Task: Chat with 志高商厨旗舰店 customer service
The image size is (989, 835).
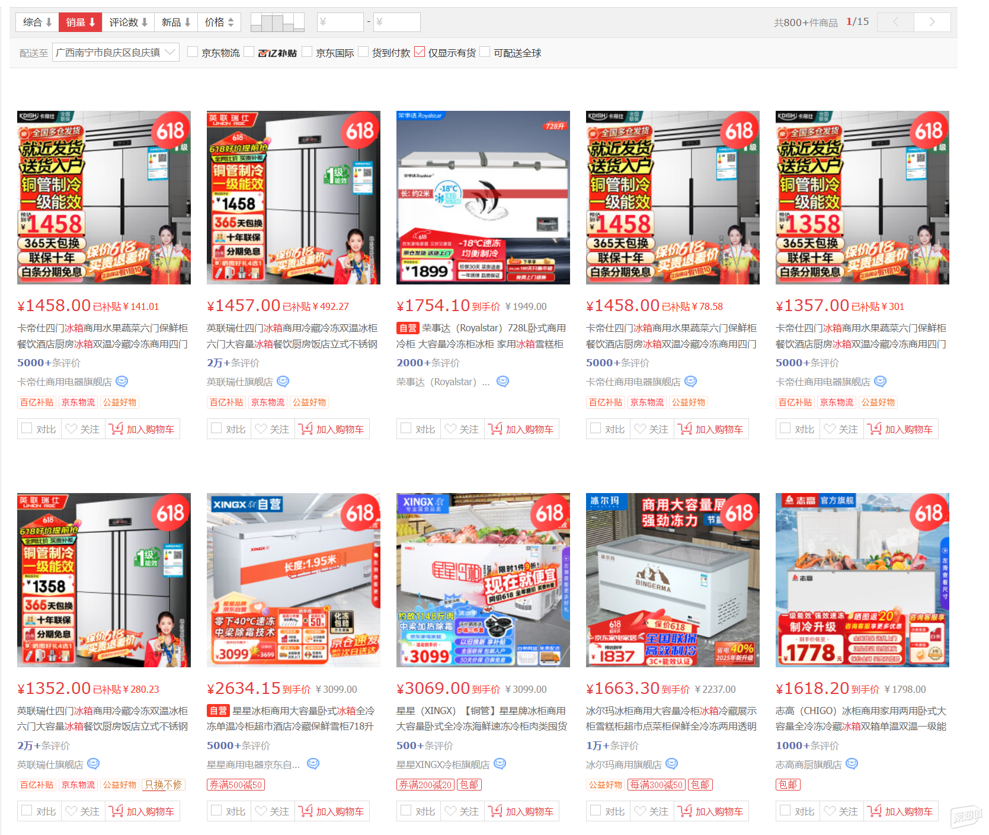Action: point(852,764)
